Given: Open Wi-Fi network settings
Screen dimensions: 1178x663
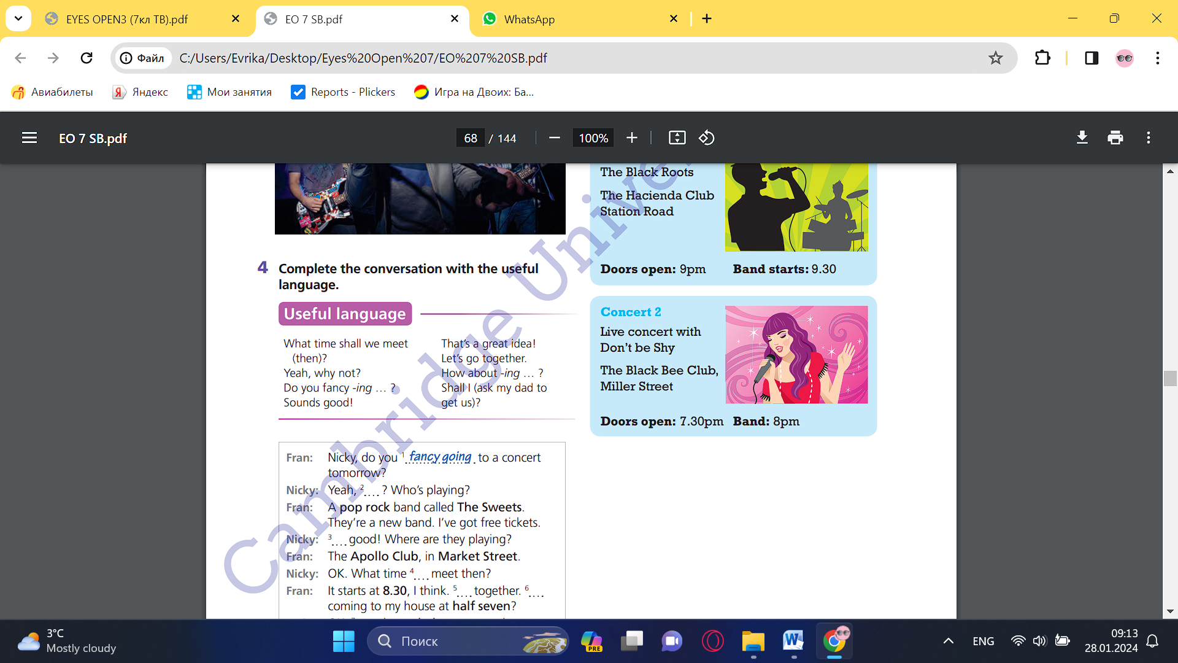Looking at the screenshot, I should (x=1018, y=641).
